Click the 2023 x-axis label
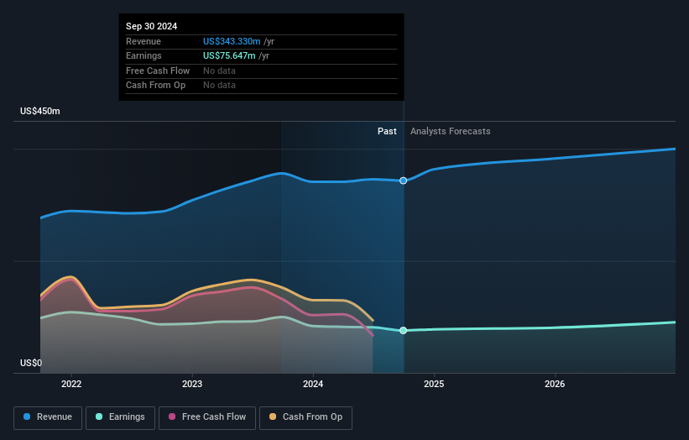Viewport: 689px width, 440px height. point(192,385)
